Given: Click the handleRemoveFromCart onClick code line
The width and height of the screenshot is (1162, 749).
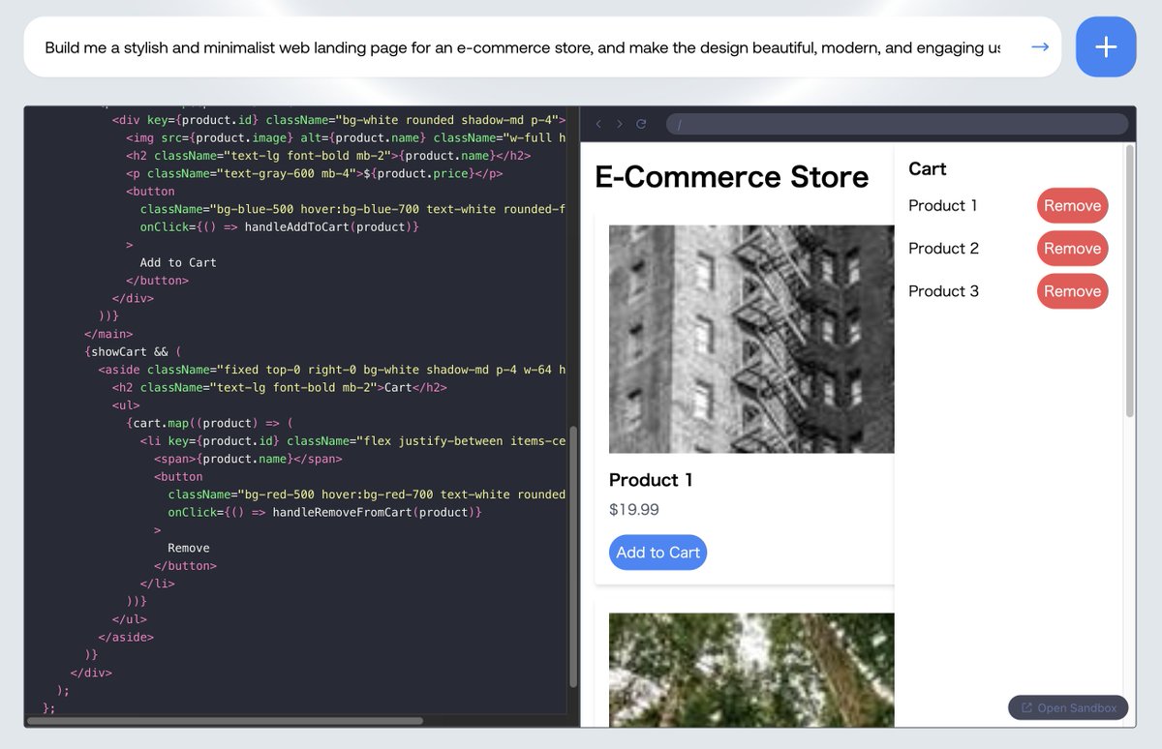Looking at the screenshot, I should (324, 512).
